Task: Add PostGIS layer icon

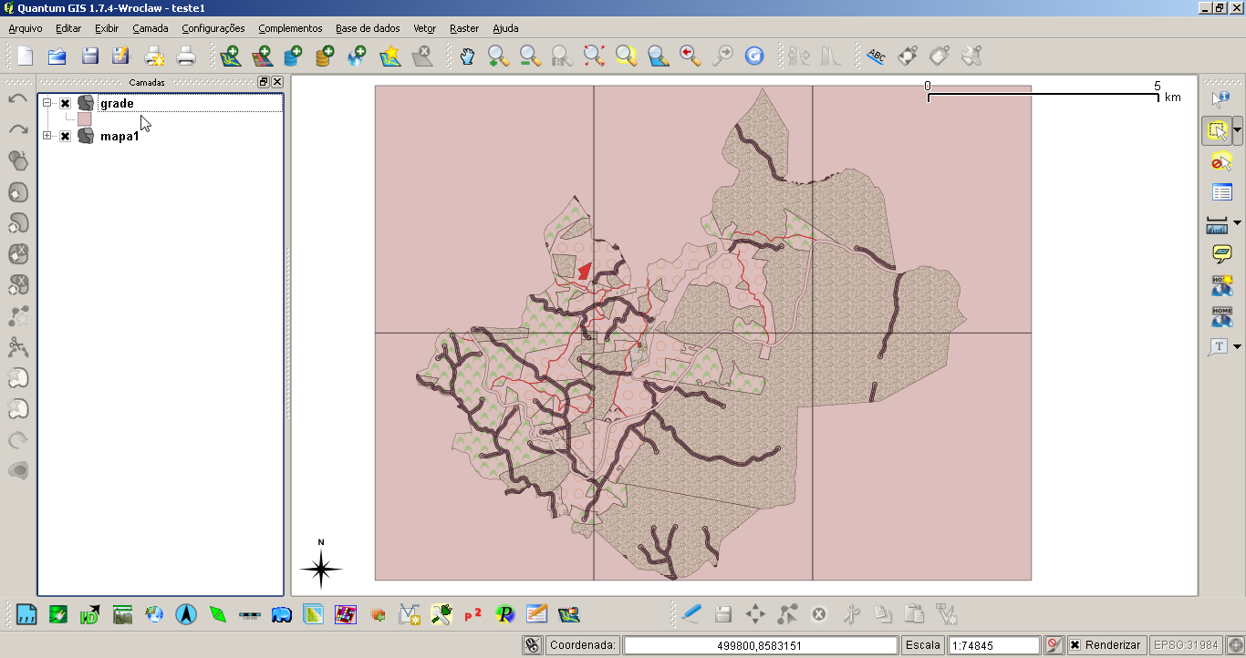Action: [x=293, y=57]
